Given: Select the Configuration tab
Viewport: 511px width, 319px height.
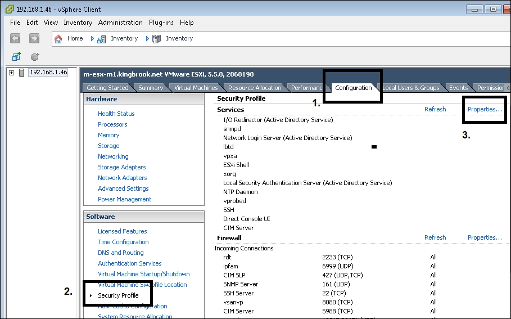Looking at the screenshot, I should (x=353, y=88).
